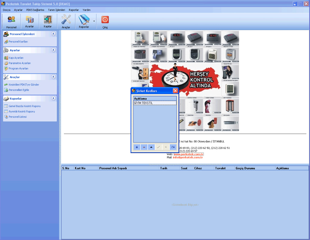Open the Tanım İşlemleri menu
Screen dimensions: 310x240
(56, 10)
